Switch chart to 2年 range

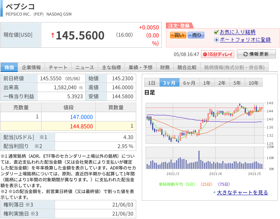[222, 83]
